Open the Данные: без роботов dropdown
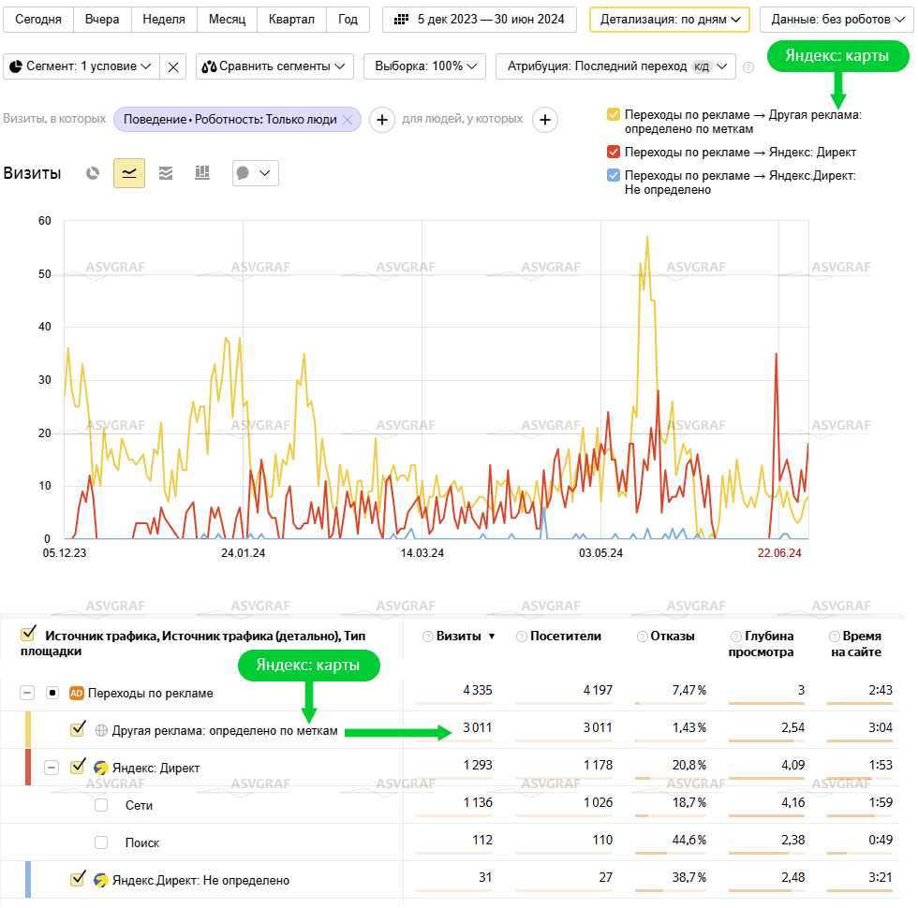This screenshot has width=918, height=908. point(837,20)
